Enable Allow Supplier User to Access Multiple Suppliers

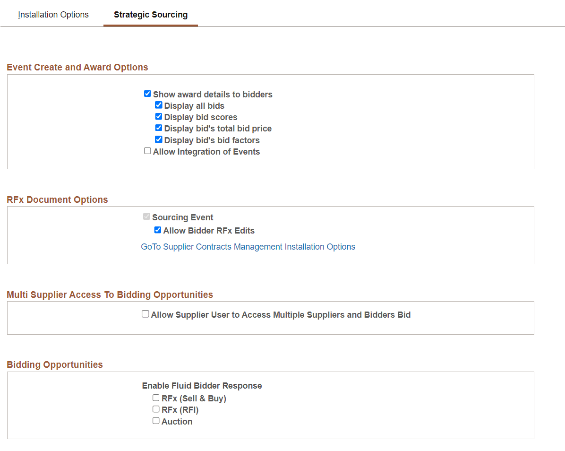[x=145, y=313]
